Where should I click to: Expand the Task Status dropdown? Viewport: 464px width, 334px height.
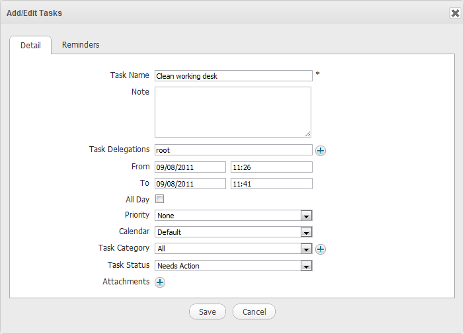(x=305, y=266)
